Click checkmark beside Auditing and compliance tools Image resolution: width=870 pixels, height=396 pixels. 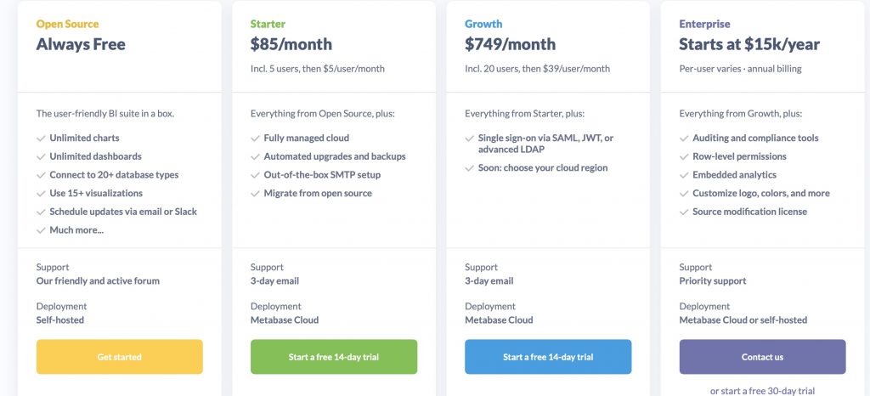(x=684, y=138)
